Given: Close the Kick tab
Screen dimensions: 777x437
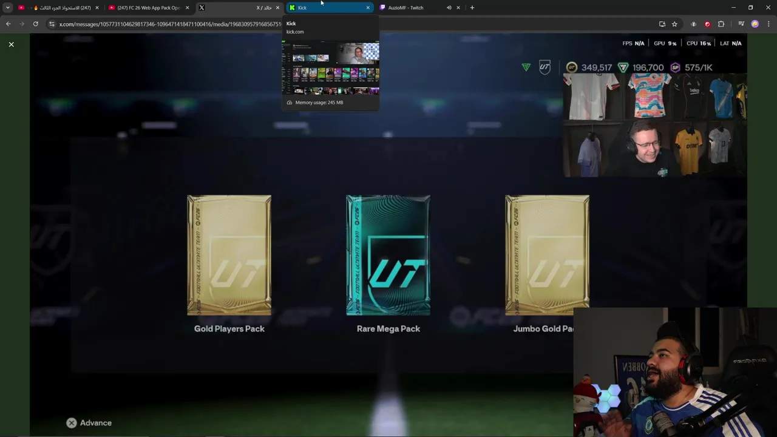Looking at the screenshot, I should [367, 8].
